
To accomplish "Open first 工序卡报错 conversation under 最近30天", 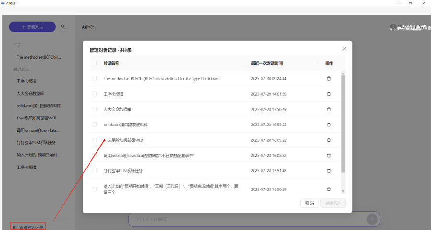I will pos(27,81).
